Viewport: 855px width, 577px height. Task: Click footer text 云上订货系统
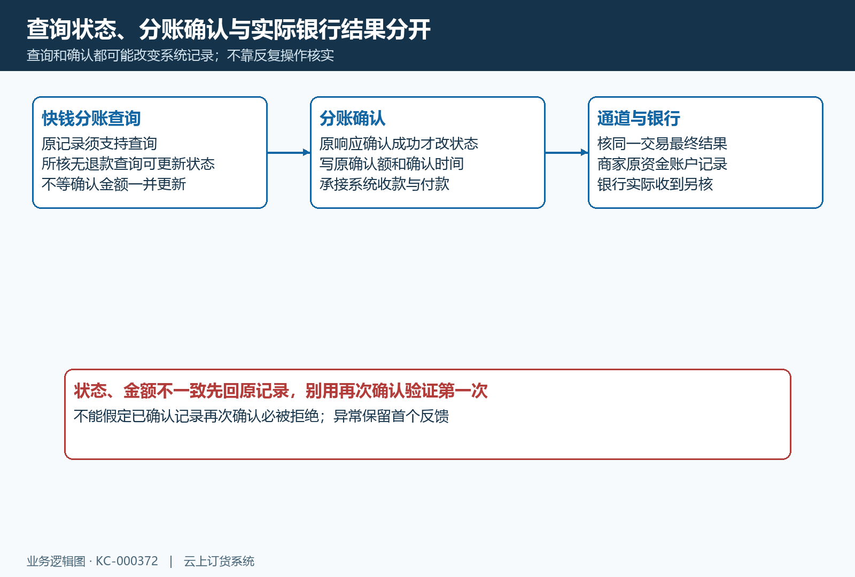pyautogui.click(x=219, y=562)
